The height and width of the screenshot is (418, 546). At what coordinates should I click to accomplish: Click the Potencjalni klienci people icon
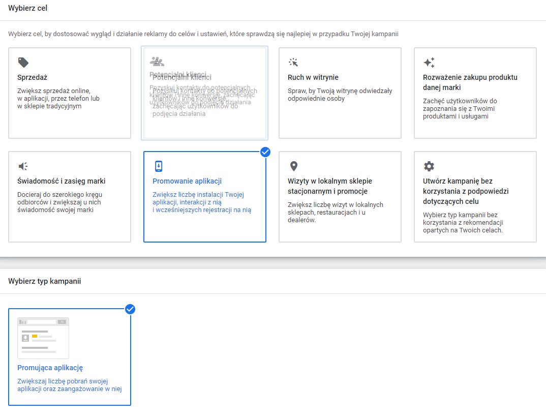158,61
